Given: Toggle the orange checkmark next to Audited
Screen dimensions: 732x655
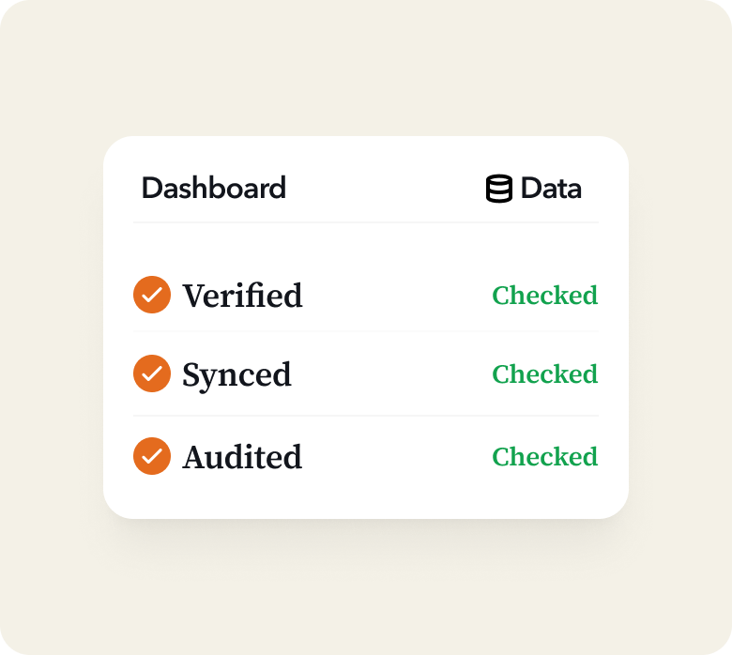Looking at the screenshot, I should click(152, 456).
